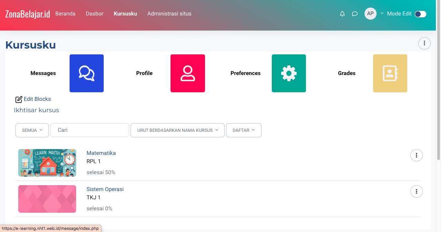
Task: Open the Sistem Operasi course three-dot menu
Action: [x=417, y=191]
